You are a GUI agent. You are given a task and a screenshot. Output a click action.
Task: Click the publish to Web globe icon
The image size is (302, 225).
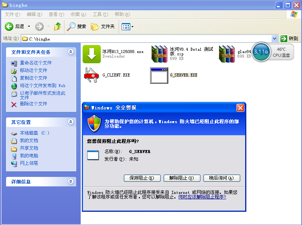pos(14,86)
